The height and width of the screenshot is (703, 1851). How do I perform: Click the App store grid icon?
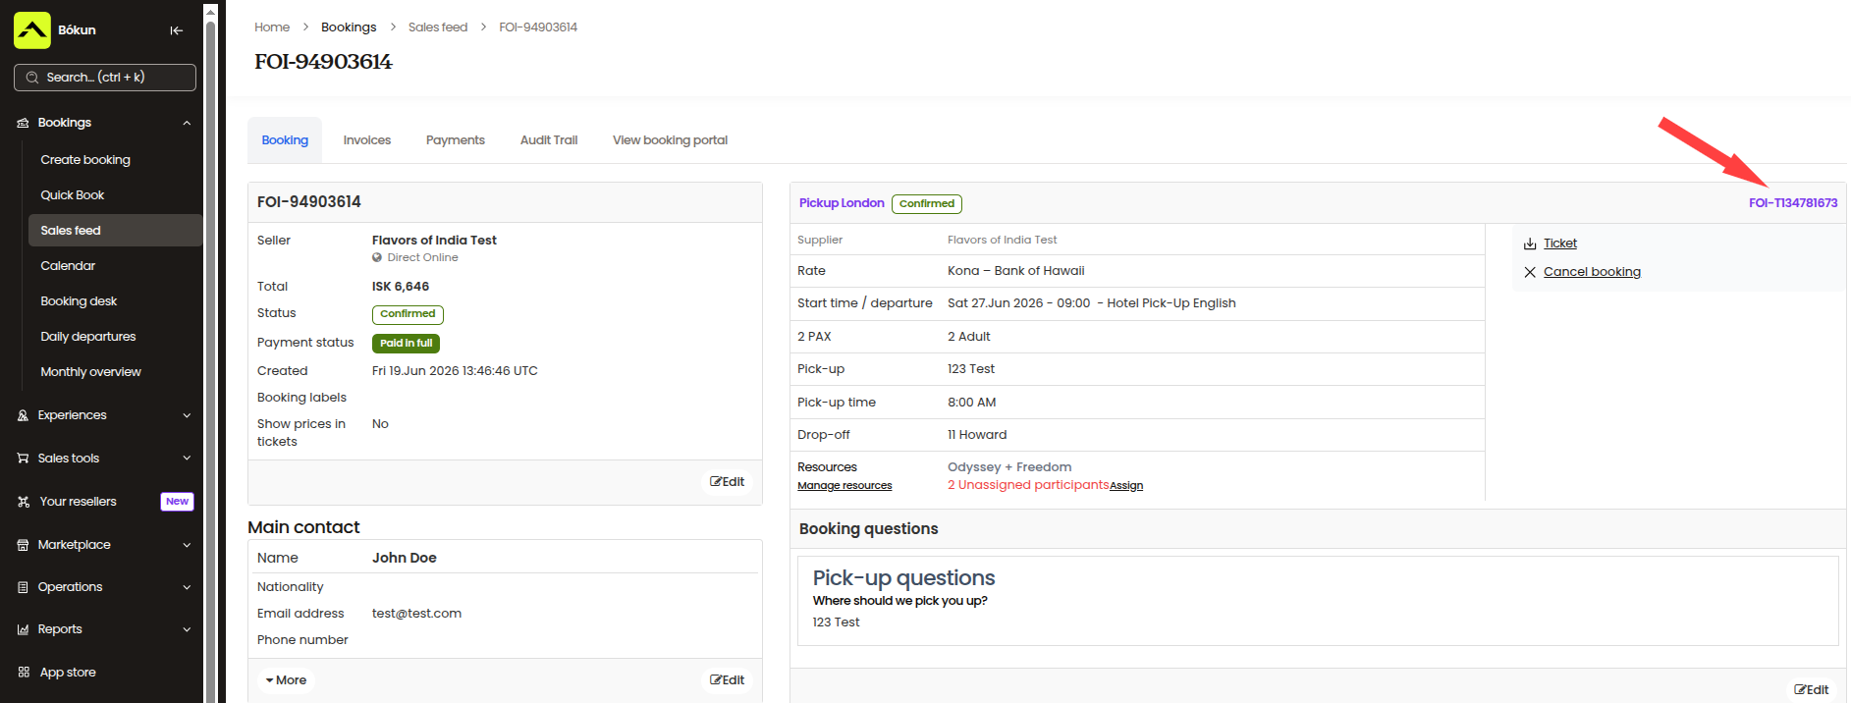tap(24, 673)
